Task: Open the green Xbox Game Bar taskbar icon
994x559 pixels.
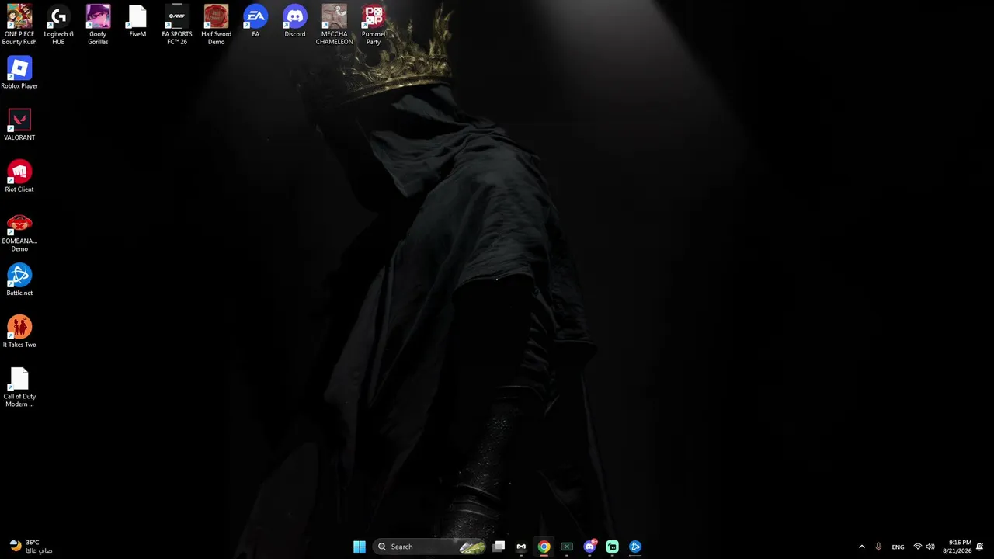Action: coord(567,547)
